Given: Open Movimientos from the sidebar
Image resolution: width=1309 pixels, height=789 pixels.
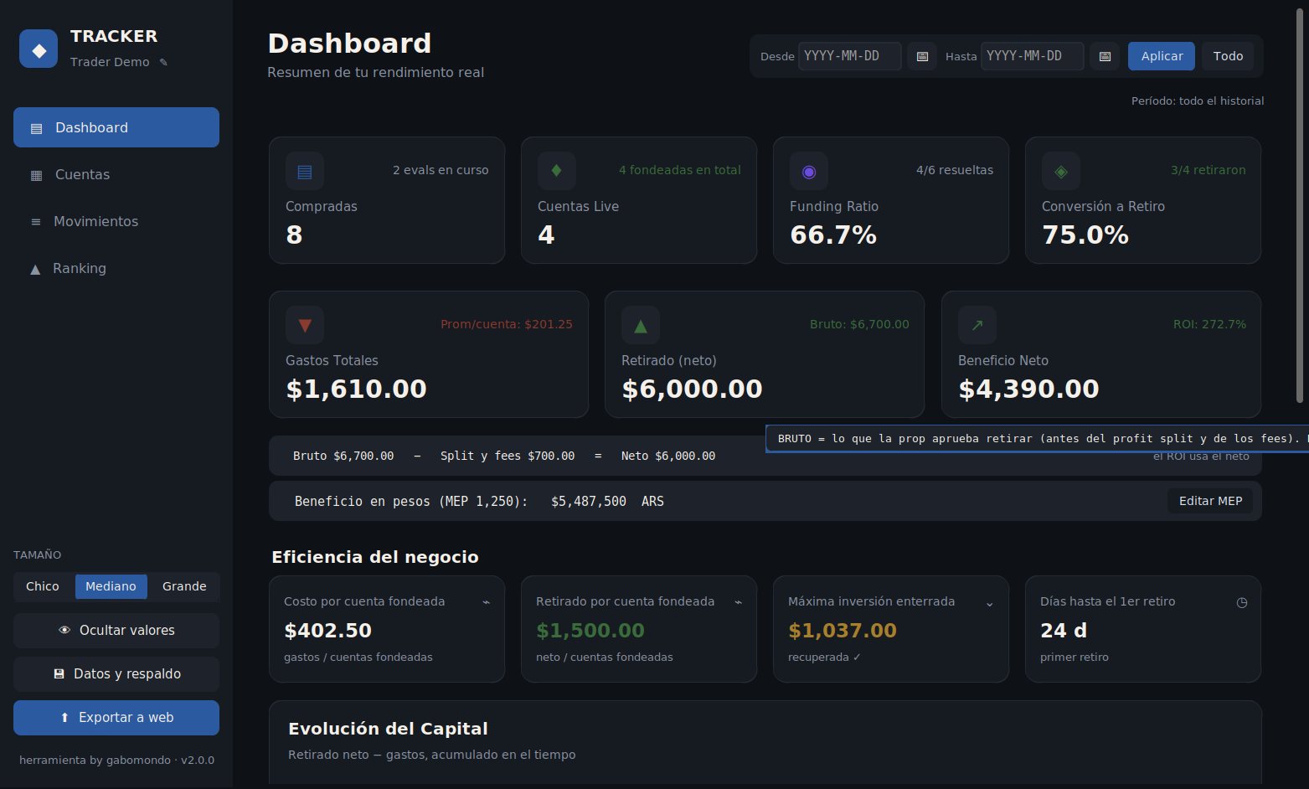Looking at the screenshot, I should click(x=116, y=221).
